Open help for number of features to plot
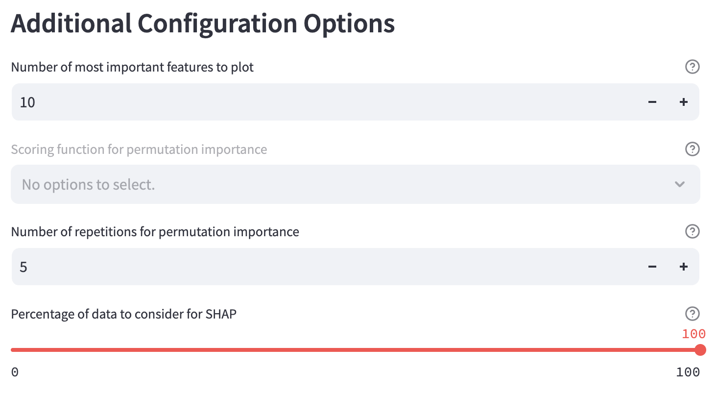Viewport: 717px width, 395px height. coord(692,67)
